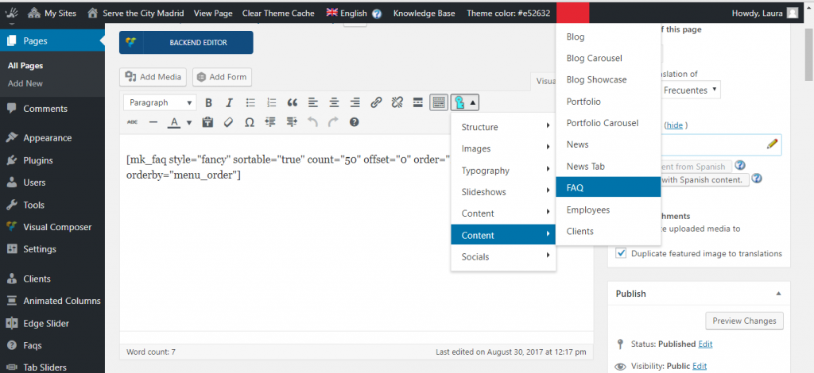Click the red theme color swatch
This screenshot has height=373, width=814.
572,13
